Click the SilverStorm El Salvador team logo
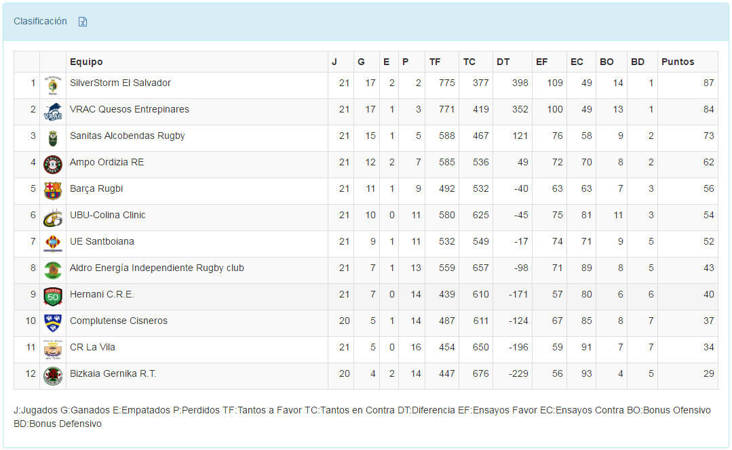Image resolution: width=732 pixels, height=450 pixels. [x=53, y=85]
